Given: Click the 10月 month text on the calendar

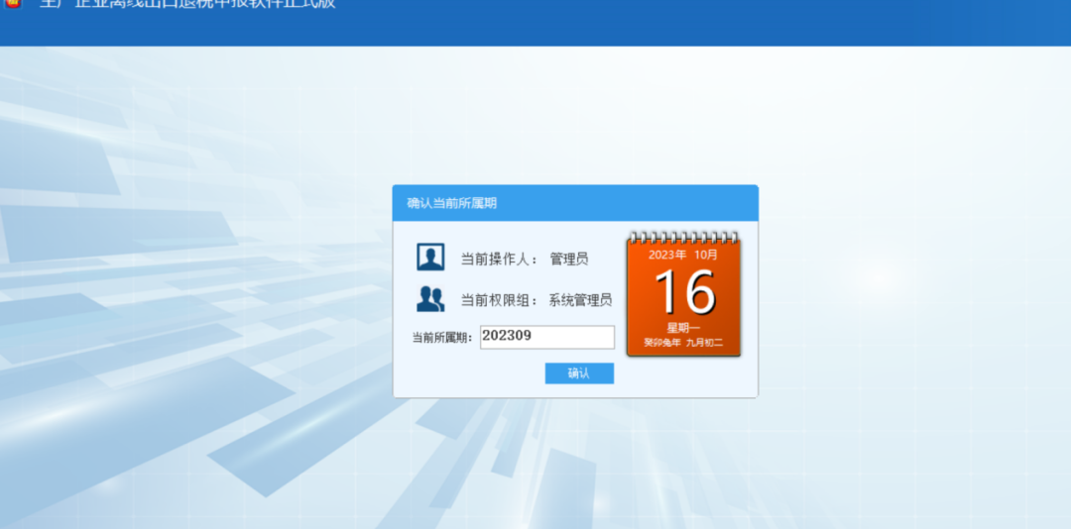Looking at the screenshot, I should (706, 255).
